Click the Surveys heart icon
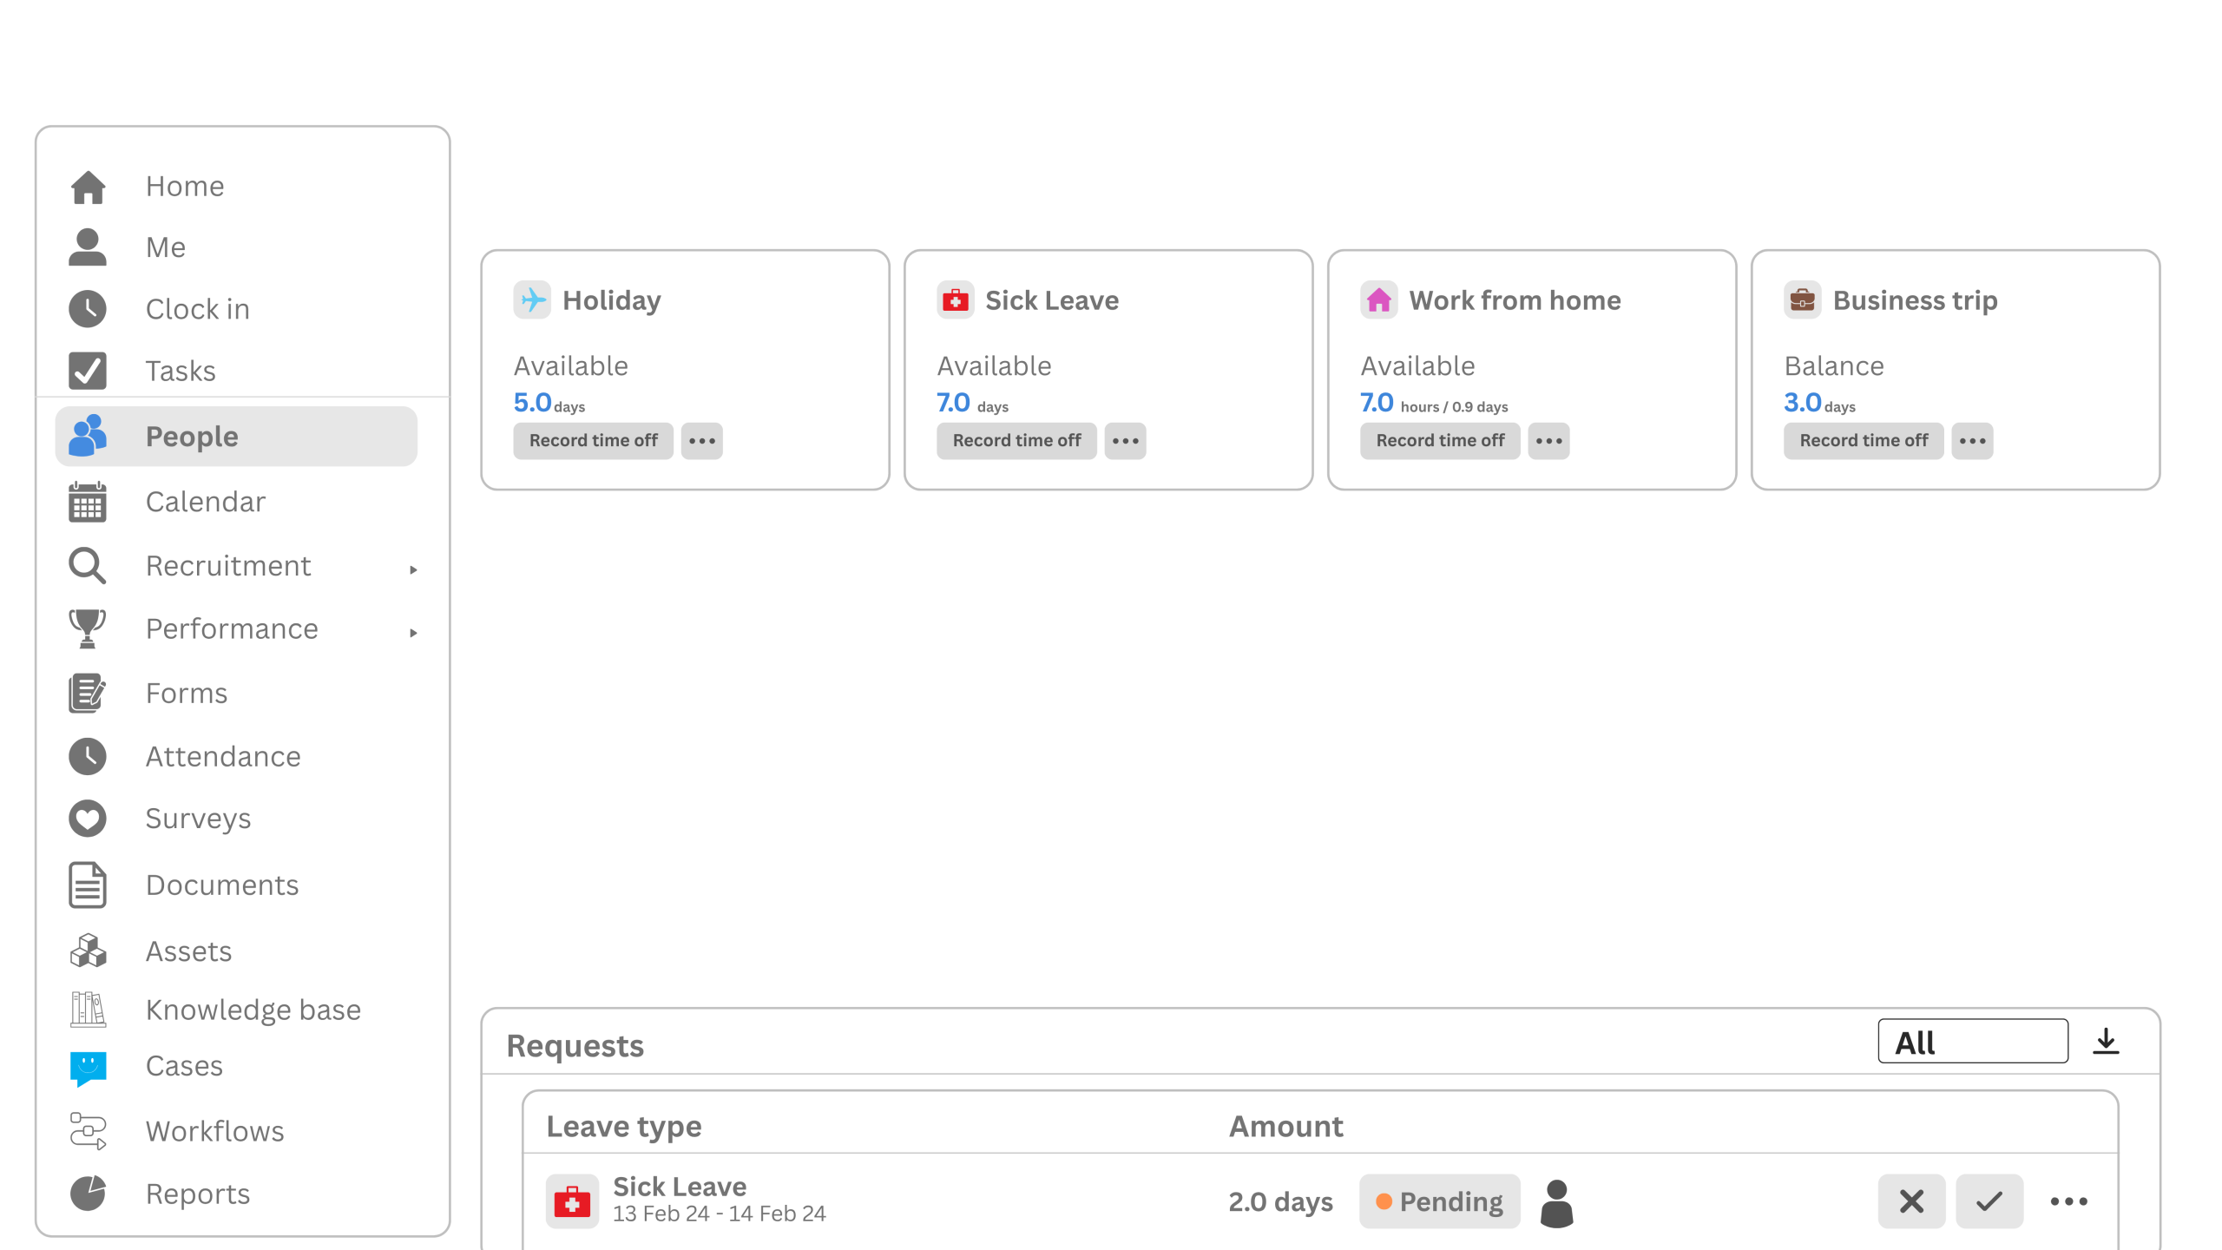This screenshot has width=2222, height=1250. coord(88,819)
